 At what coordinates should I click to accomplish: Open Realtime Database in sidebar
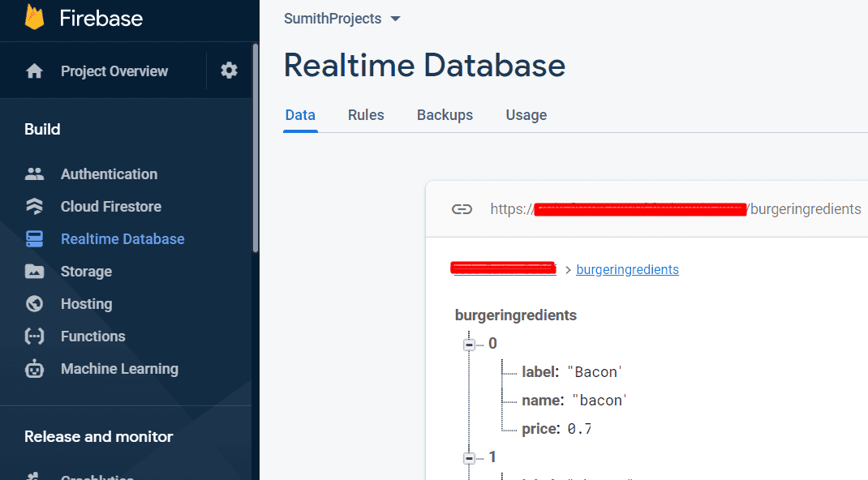click(x=122, y=239)
